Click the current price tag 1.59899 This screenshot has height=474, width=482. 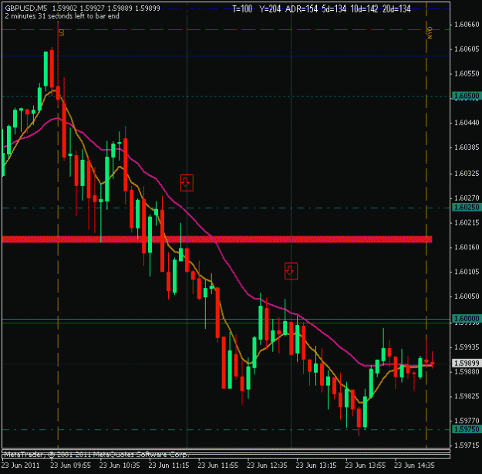point(467,363)
